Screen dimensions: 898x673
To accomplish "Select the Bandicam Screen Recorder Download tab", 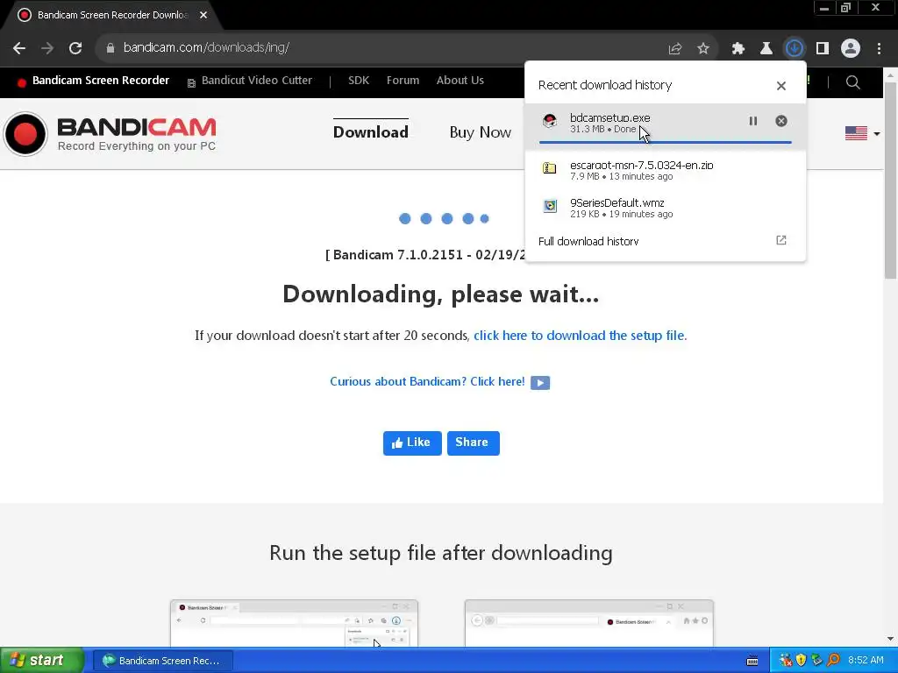I will tap(112, 15).
